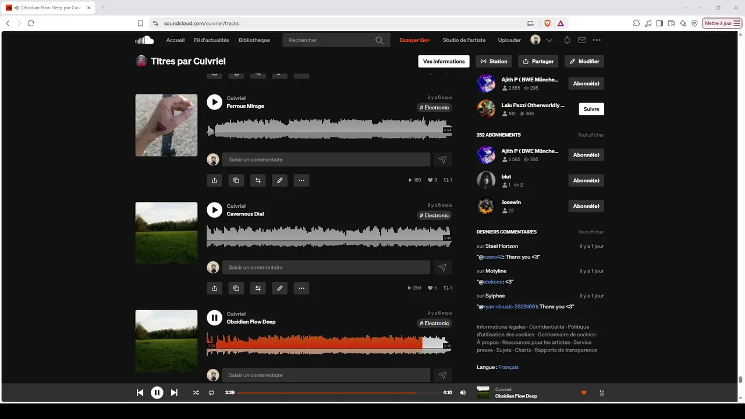Show all derniers commentaires
This screenshot has height=419, width=745.
pos(591,232)
